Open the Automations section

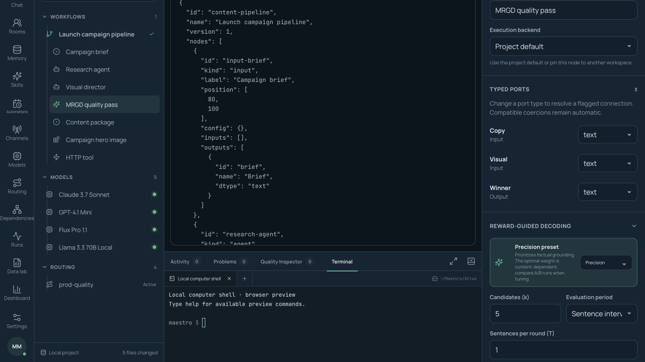pos(17,106)
